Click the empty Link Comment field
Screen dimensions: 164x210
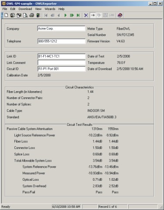(61, 62)
